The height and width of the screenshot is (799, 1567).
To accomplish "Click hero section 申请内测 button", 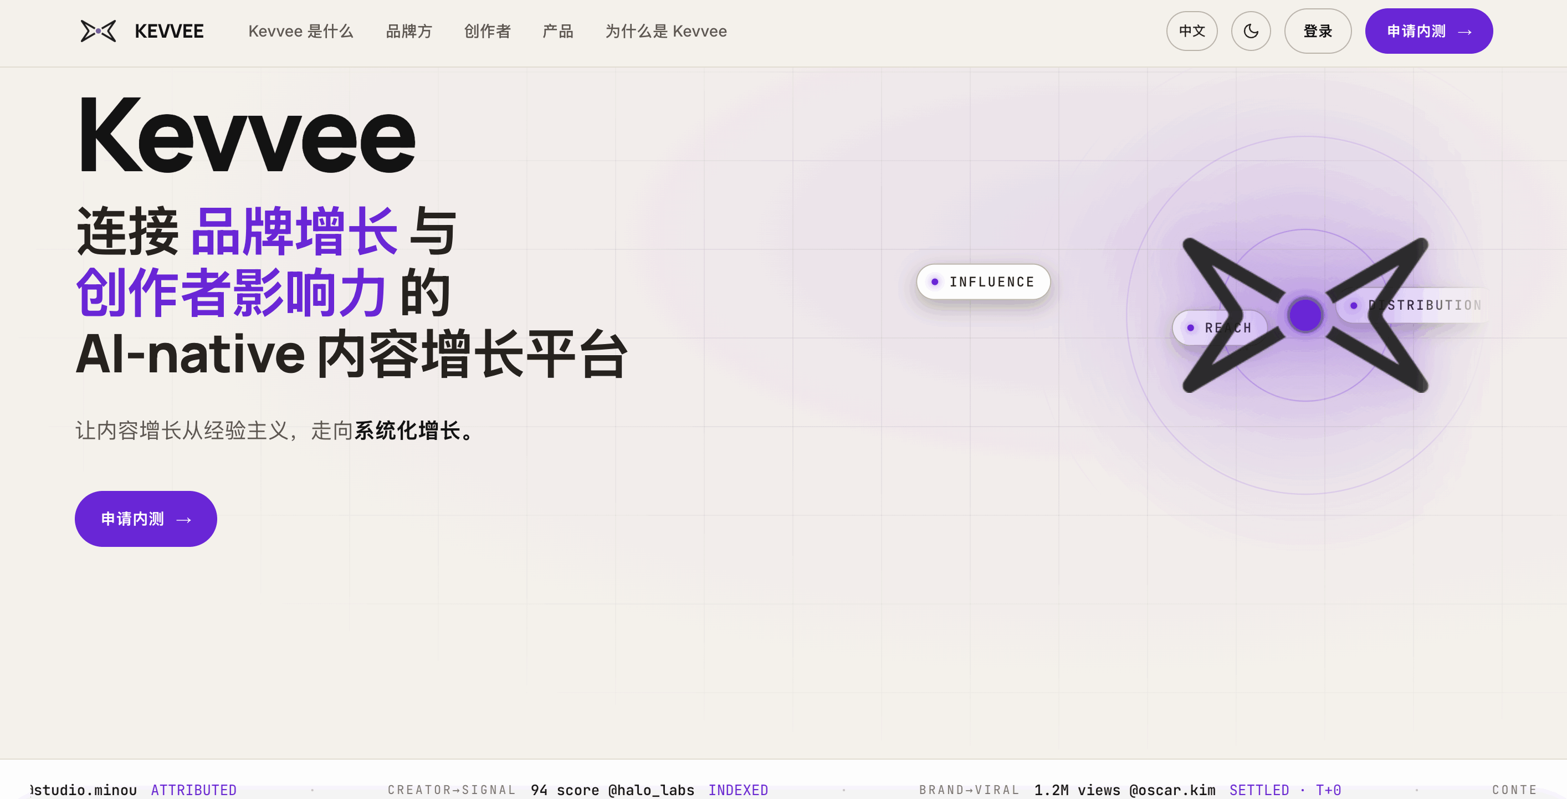I will (146, 519).
